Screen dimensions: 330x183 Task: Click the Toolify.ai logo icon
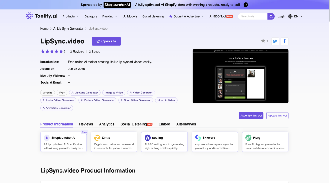tap(29, 16)
